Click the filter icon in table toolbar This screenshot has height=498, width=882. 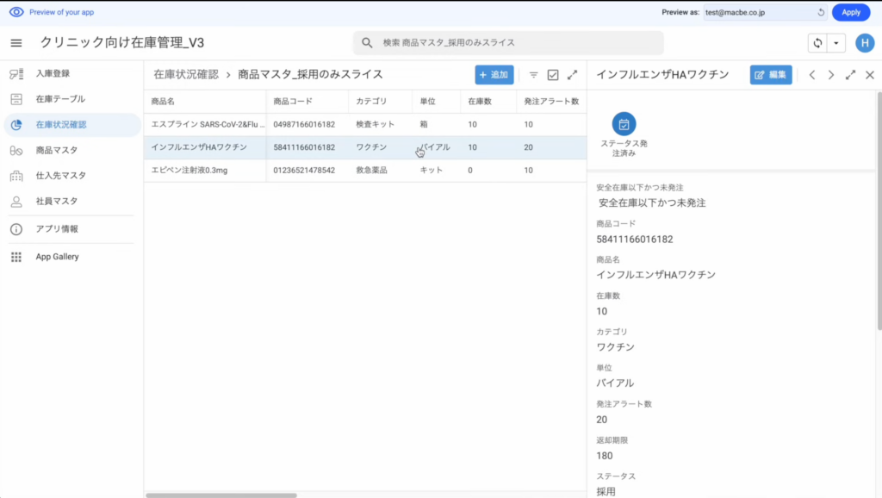[x=533, y=75]
